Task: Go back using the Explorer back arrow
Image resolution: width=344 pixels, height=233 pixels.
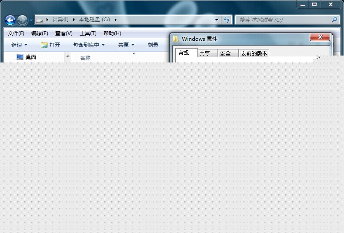Action: tap(10, 20)
